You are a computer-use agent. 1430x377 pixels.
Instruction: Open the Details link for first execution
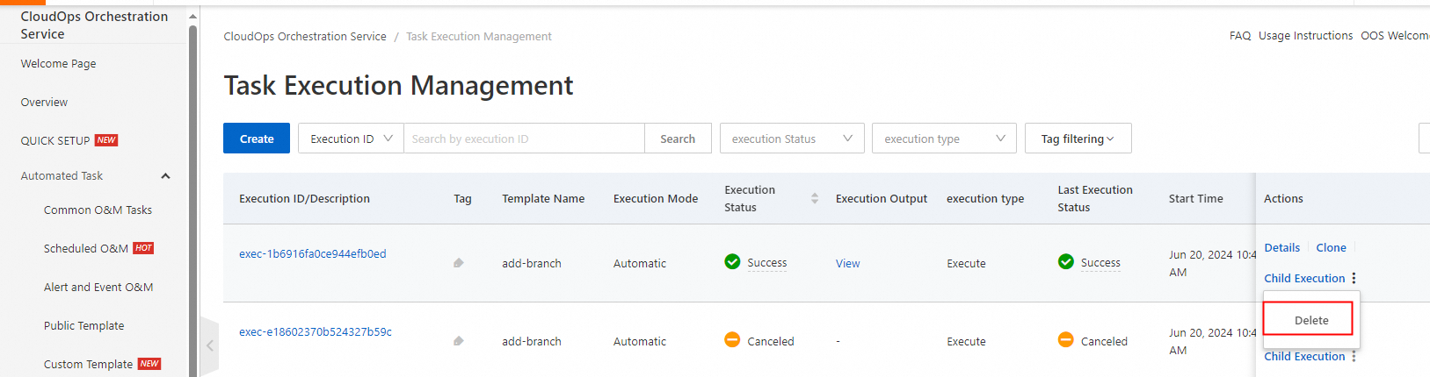tap(1281, 248)
